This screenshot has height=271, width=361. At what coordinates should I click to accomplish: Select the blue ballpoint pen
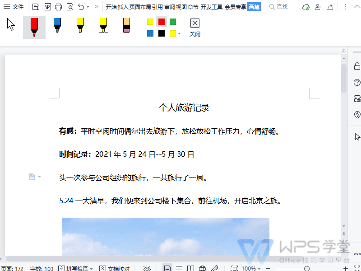click(57, 25)
